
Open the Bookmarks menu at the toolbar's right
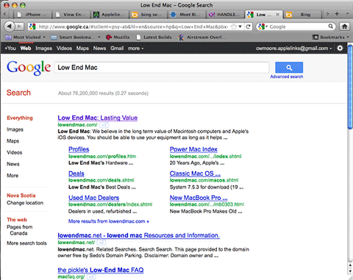331,37
